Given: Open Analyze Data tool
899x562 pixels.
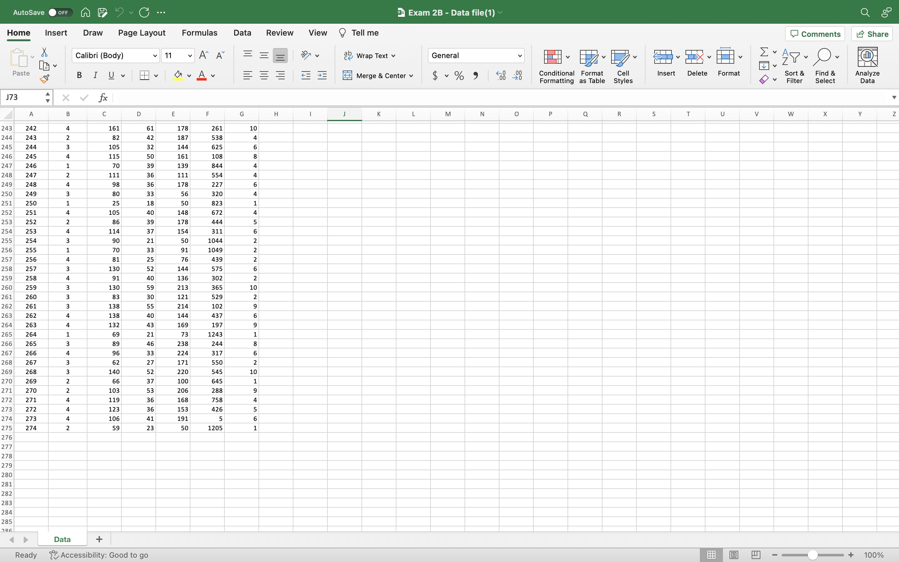Looking at the screenshot, I should click(x=867, y=65).
